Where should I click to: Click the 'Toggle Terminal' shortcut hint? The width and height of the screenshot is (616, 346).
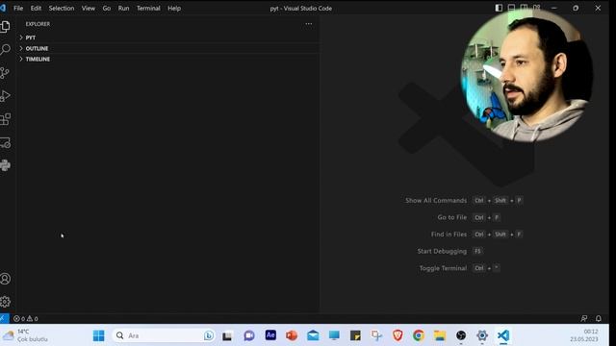460,268
